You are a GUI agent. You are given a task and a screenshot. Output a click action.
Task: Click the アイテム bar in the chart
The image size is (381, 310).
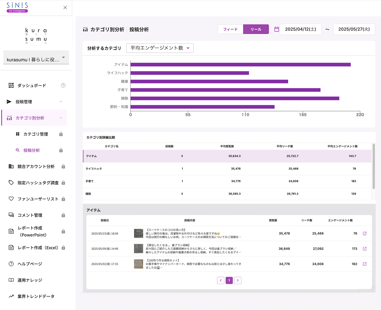[240, 65]
